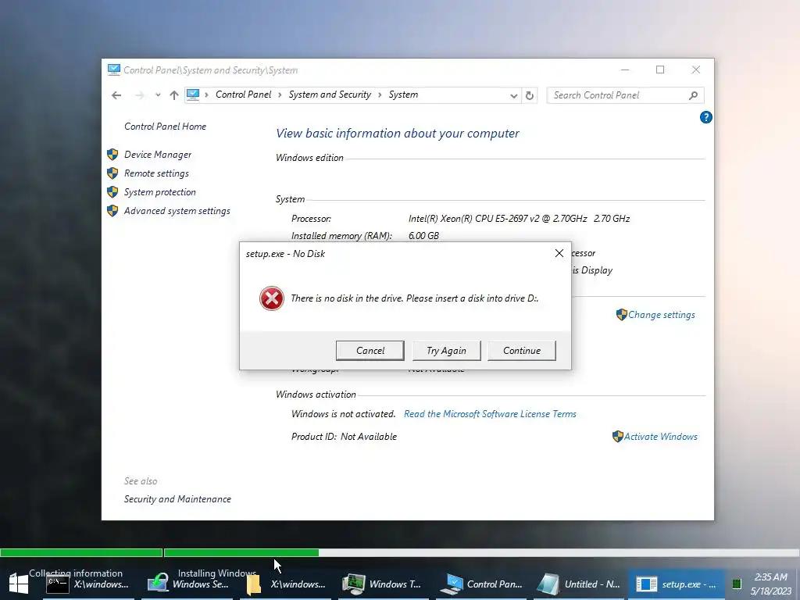The width and height of the screenshot is (800, 600).
Task: Open Read the Microsoft Software License Terms
Action: (x=490, y=414)
